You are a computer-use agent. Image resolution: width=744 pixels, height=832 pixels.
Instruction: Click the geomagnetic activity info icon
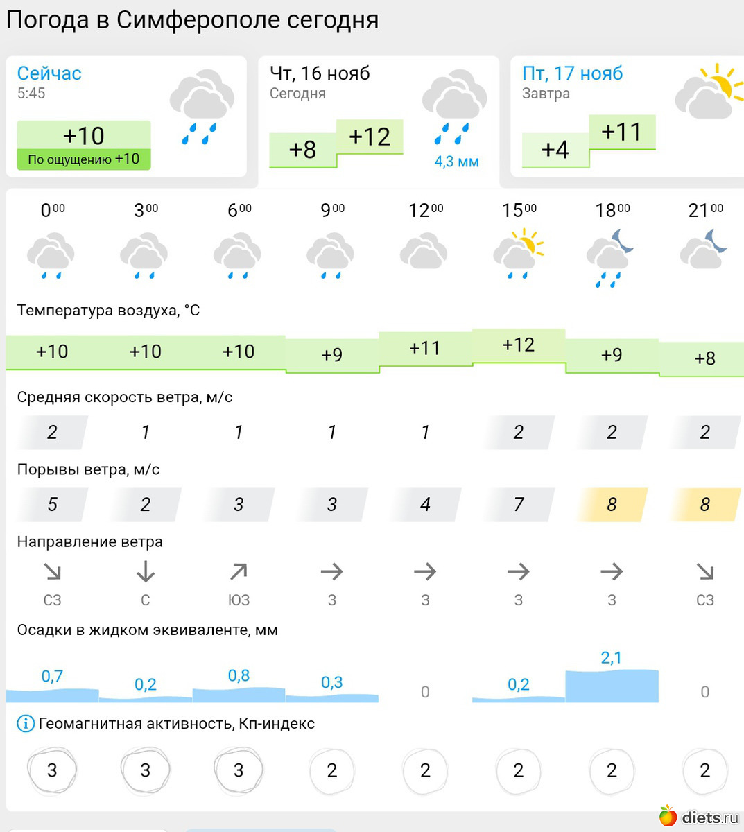click(x=26, y=724)
